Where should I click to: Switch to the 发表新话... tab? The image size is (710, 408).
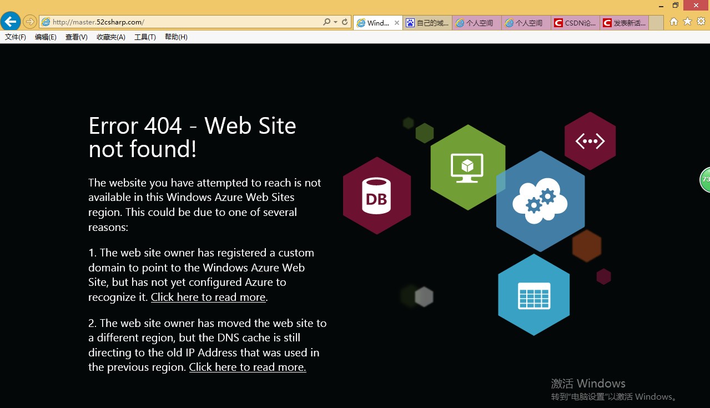click(624, 23)
